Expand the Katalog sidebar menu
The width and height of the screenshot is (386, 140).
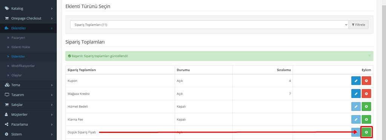tap(28, 9)
